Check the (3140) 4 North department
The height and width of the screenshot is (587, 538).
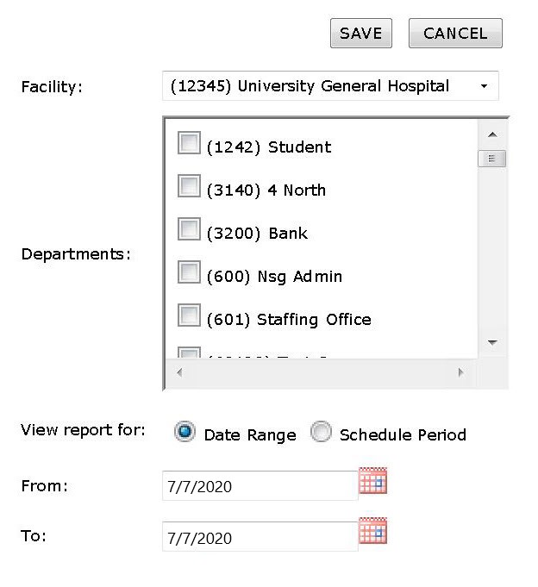tap(189, 186)
